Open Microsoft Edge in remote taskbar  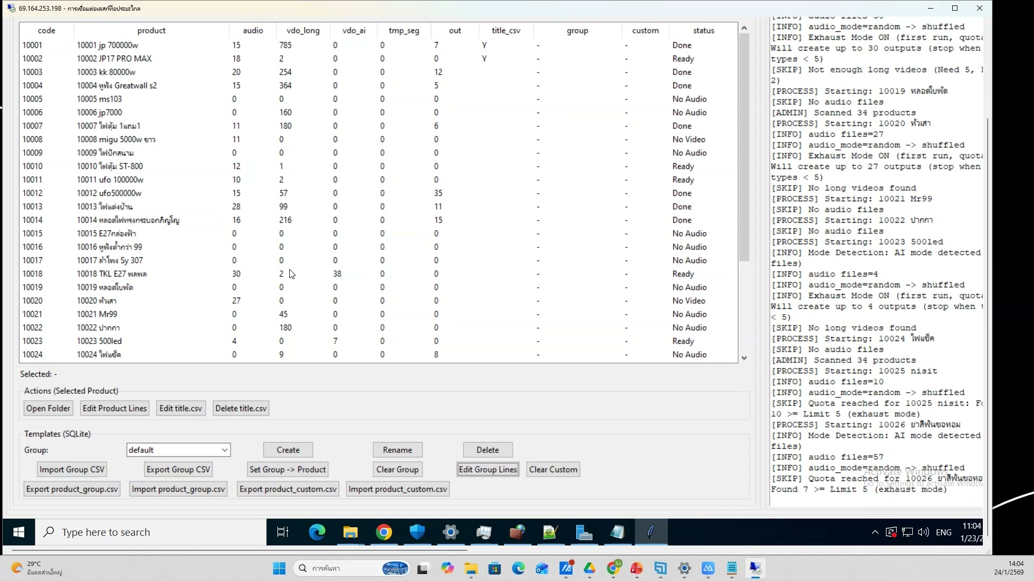point(317,533)
